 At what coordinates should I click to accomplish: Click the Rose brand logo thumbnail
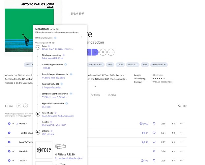(x=44, y=150)
